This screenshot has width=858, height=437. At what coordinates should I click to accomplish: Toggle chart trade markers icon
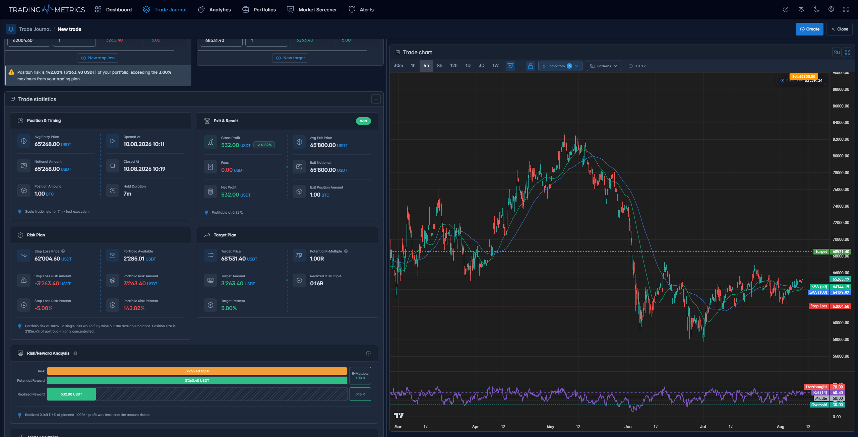510,66
